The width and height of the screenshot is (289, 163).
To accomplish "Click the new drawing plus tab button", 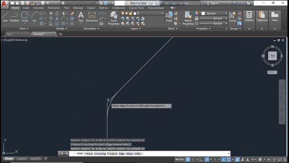I will [61, 34].
